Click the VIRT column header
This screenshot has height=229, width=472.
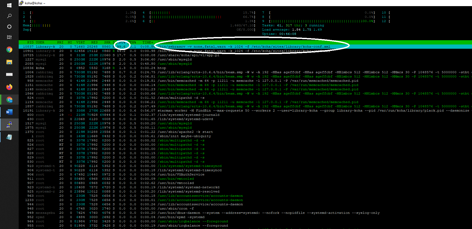(x=80, y=42)
